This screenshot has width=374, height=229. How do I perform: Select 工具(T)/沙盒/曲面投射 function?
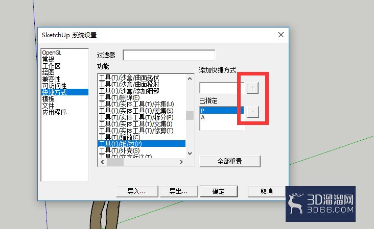(129, 84)
